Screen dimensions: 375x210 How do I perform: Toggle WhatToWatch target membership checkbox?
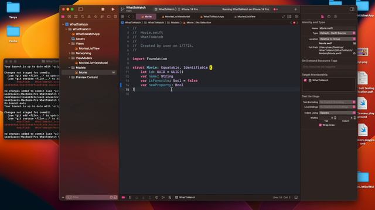[305, 80]
